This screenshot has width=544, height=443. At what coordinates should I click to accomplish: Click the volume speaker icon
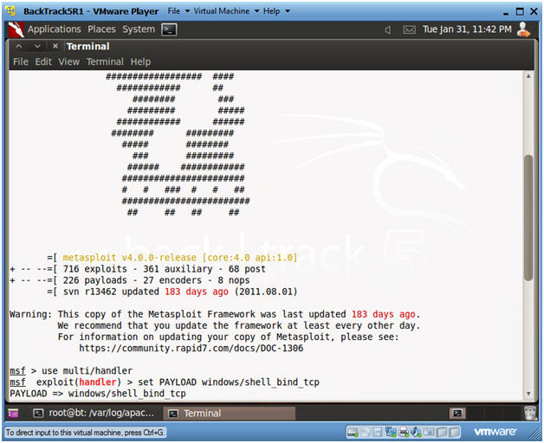(388, 30)
